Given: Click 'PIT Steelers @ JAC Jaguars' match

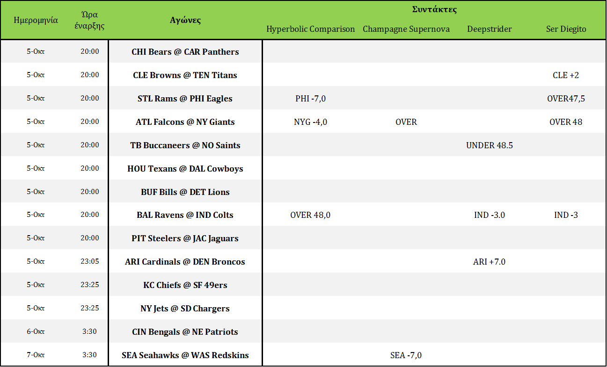Looking at the screenshot, I should coord(185,238).
